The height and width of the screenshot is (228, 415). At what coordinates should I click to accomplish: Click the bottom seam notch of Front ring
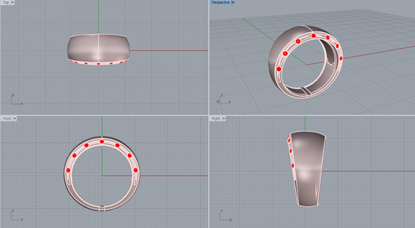coord(102,208)
